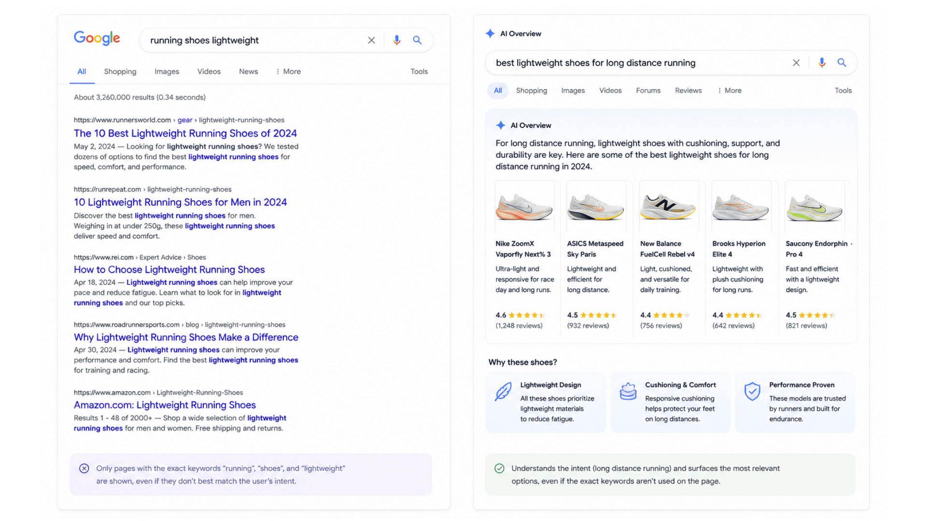Switch to the Reviews tab
The image size is (927, 521).
[688, 91]
